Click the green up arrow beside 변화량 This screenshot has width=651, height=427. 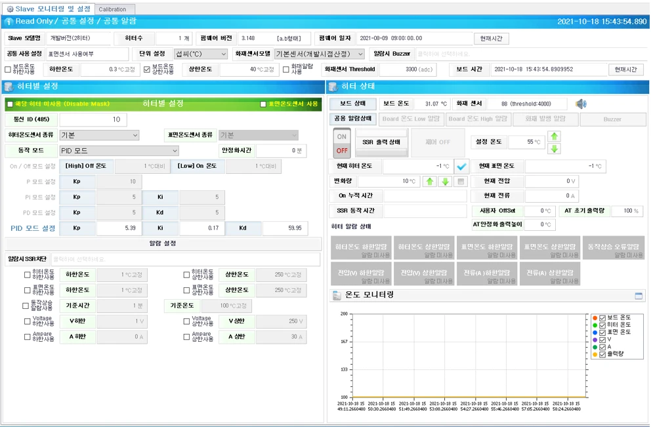(430, 181)
